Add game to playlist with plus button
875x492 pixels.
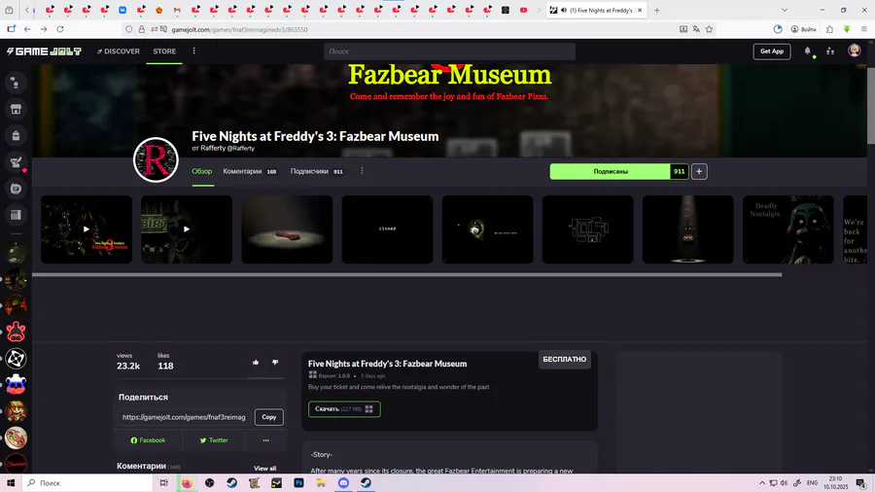(699, 172)
